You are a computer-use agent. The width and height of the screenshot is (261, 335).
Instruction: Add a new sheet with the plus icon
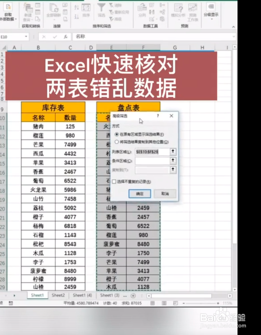(133, 296)
